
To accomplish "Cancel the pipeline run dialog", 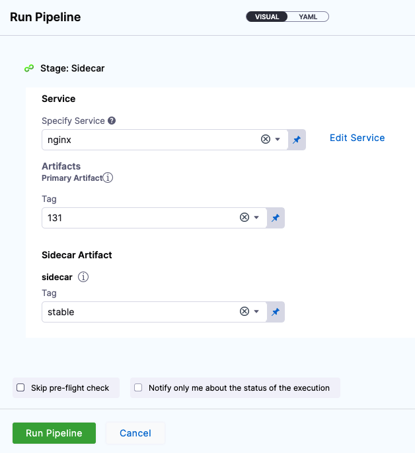I will 135,433.
